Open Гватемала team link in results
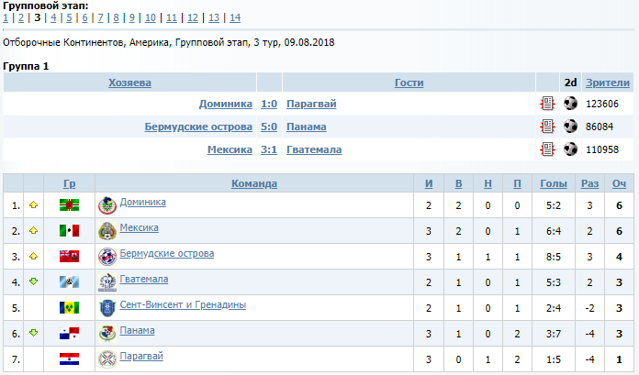The width and height of the screenshot is (639, 375). (314, 149)
